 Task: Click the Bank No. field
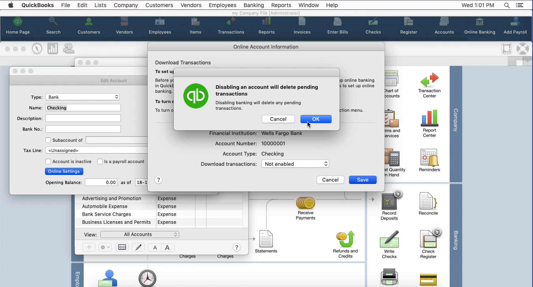tap(83, 129)
